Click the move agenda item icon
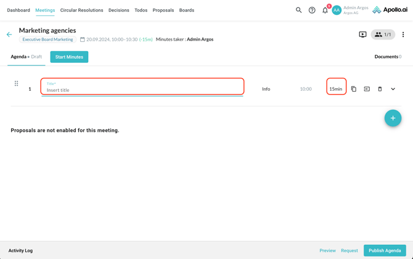This screenshot has width=413, height=259. [x=367, y=89]
